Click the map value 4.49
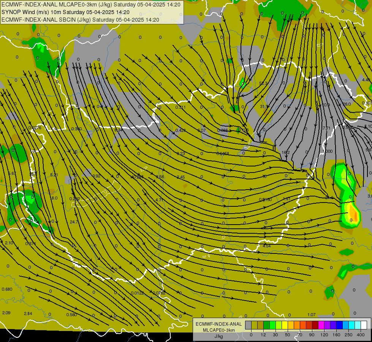This screenshot has width=372, height=342. coord(366,80)
